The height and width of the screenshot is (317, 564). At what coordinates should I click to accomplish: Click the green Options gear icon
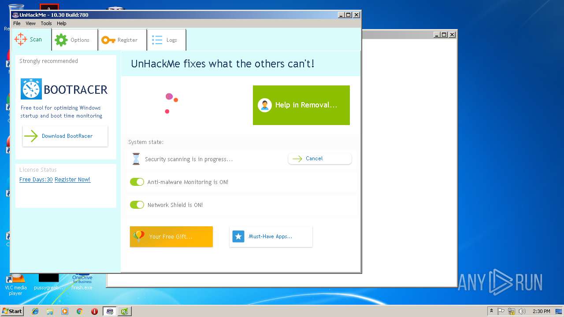(61, 40)
